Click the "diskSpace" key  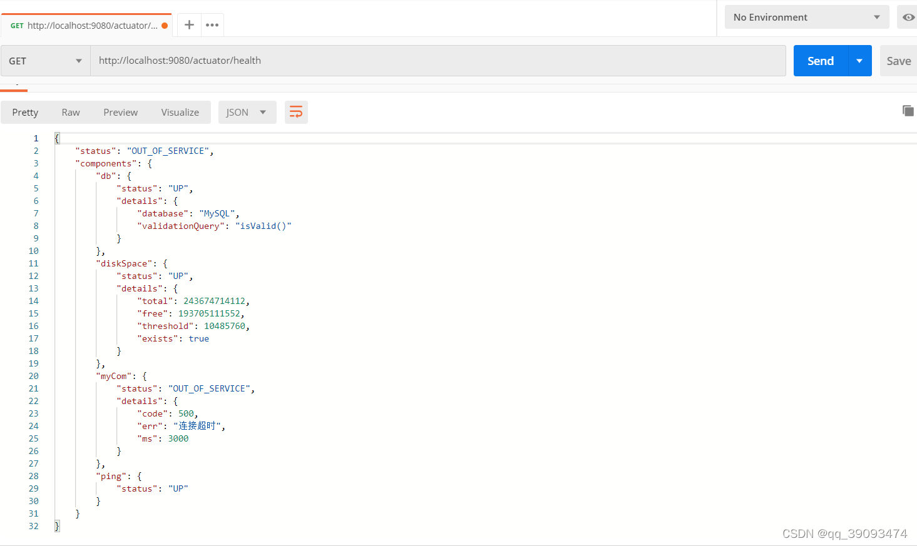[x=124, y=263]
